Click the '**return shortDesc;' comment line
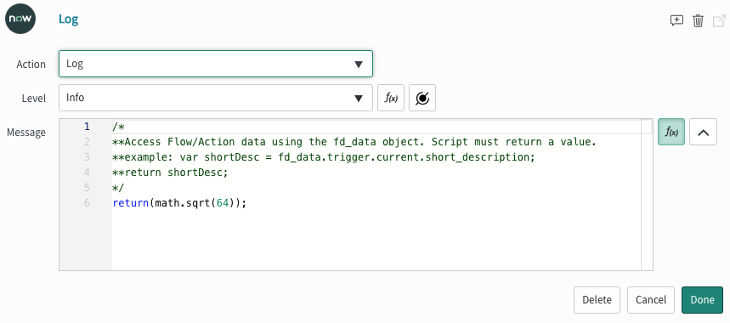730x323 pixels. tap(171, 173)
